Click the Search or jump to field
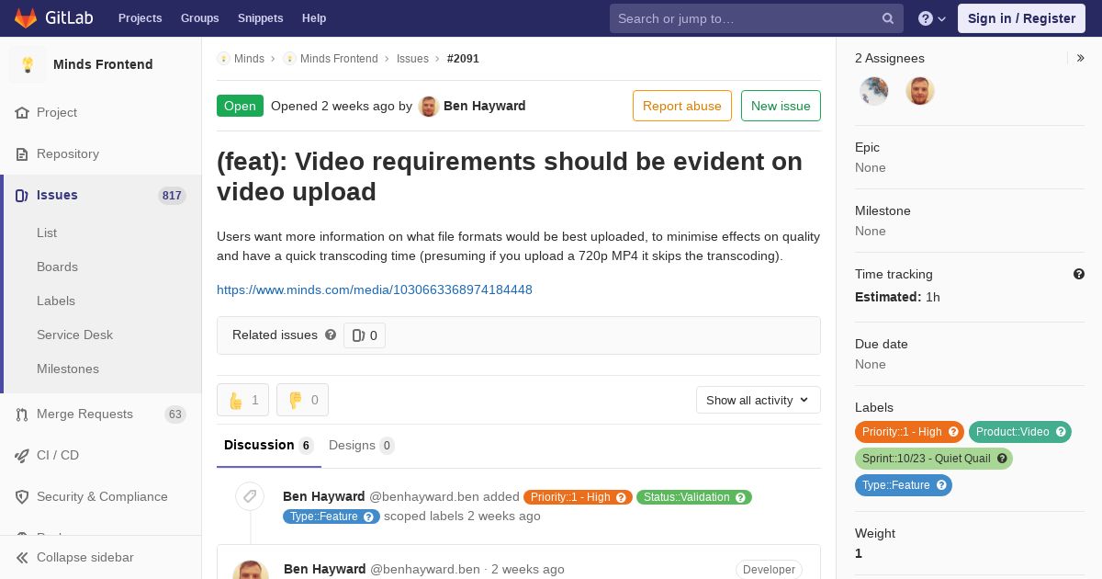This screenshot has width=1102, height=579. pos(748,18)
